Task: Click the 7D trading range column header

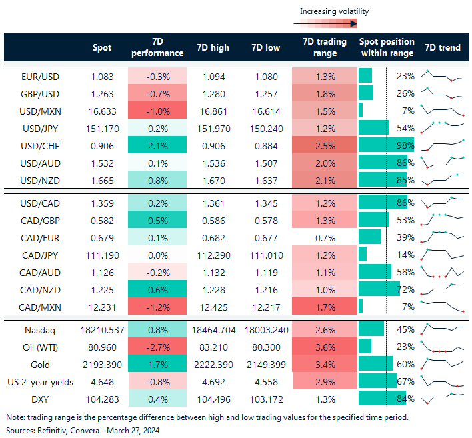Action: (325, 47)
